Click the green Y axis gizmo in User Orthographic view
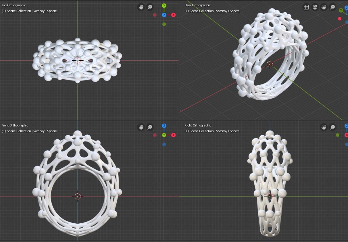Image resolution: width=348 pixels, height=242 pixels. (341, 10)
